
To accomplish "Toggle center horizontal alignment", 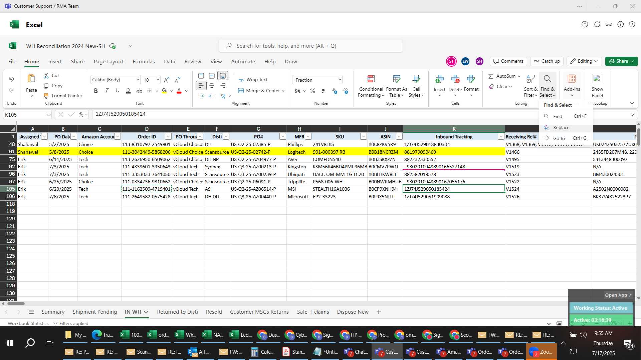I will [x=212, y=86].
